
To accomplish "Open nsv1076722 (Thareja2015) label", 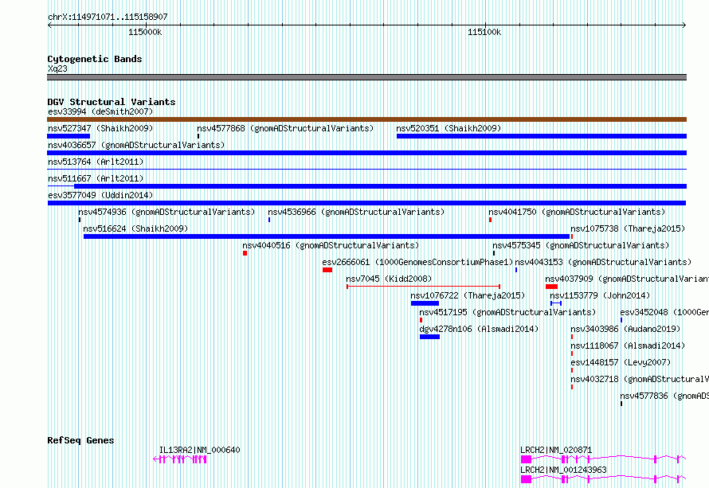I will (x=468, y=295).
